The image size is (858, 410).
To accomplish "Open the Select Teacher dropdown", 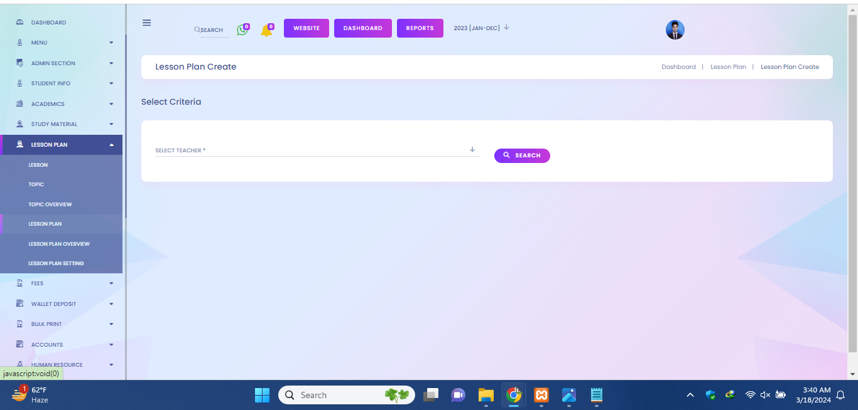I will [317, 150].
